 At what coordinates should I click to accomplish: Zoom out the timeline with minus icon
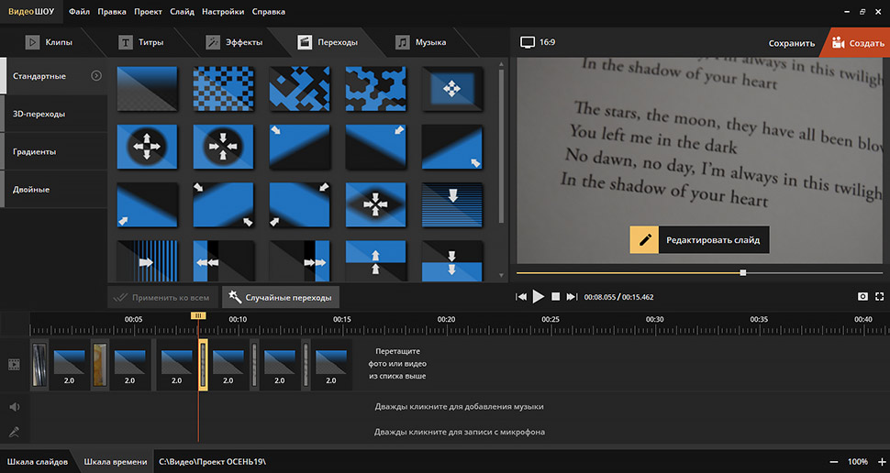click(833, 462)
